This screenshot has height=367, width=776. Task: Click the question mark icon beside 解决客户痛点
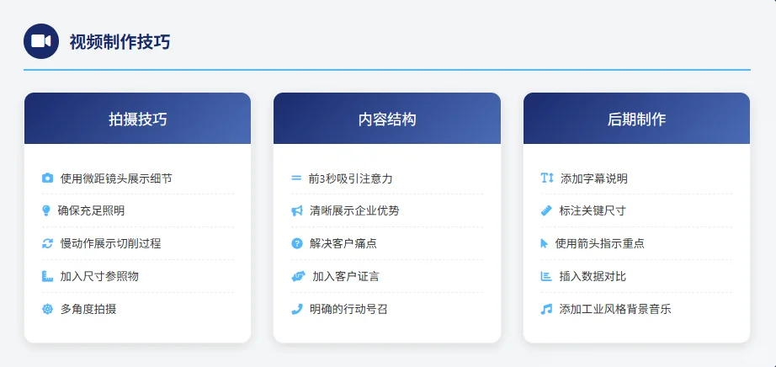(297, 243)
